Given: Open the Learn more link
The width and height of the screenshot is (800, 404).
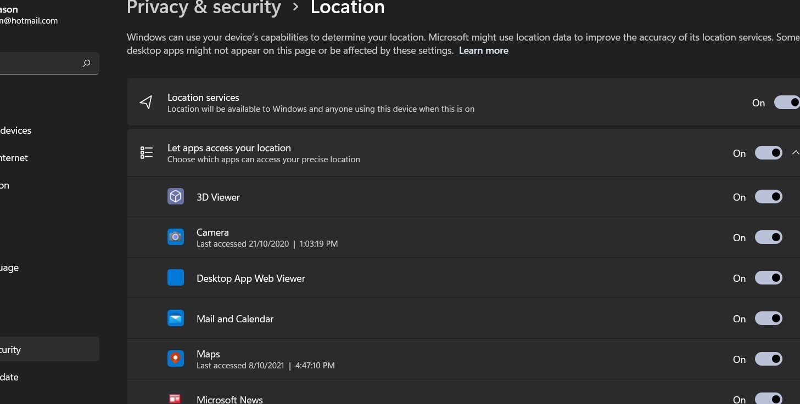Looking at the screenshot, I should coord(484,50).
